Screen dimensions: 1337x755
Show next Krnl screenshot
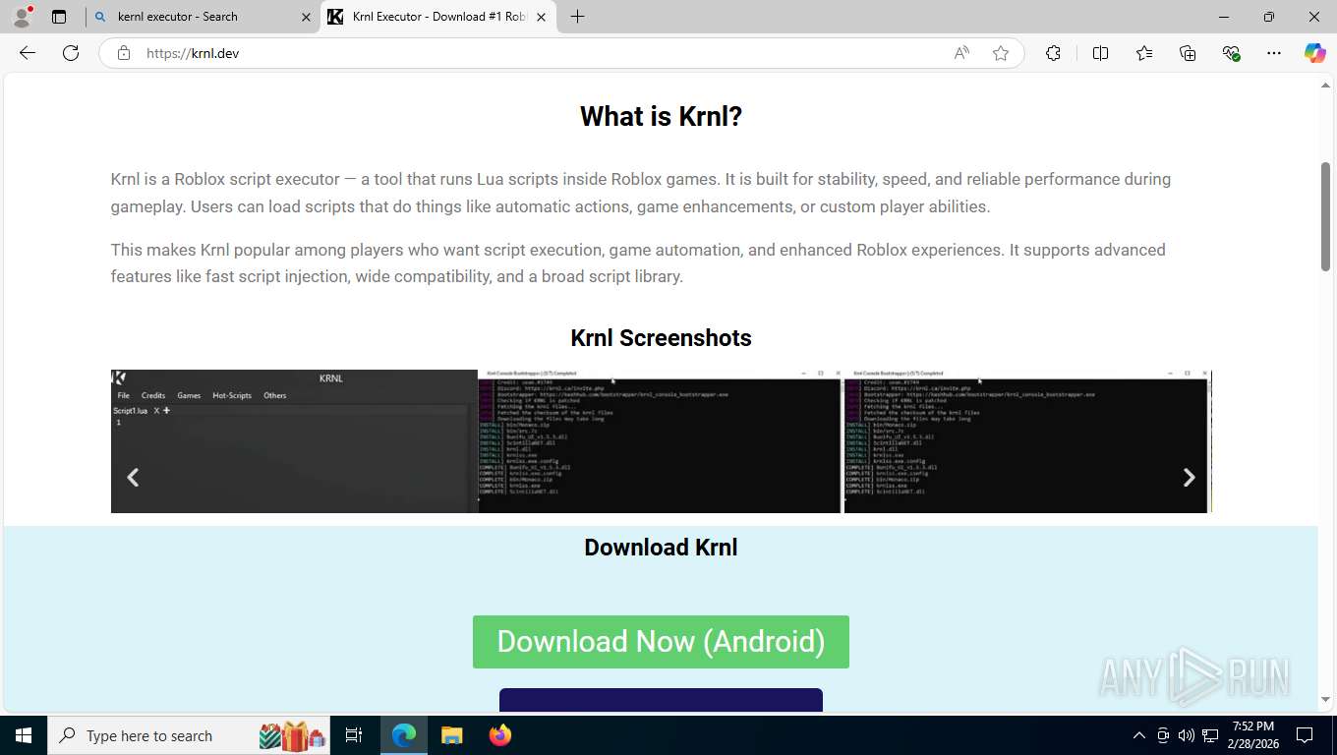1189,477
